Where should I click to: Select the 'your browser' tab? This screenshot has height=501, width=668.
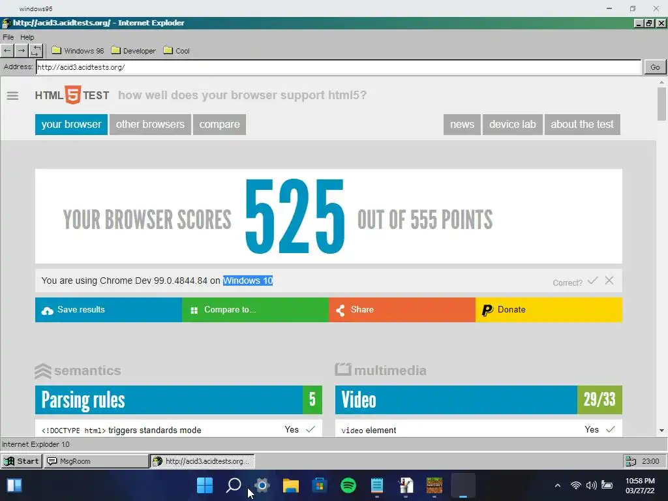(71, 125)
